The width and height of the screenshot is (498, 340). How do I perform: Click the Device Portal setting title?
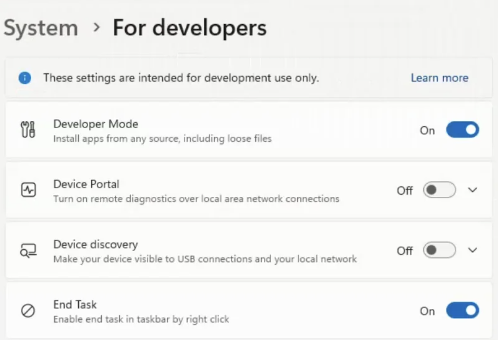(x=86, y=184)
